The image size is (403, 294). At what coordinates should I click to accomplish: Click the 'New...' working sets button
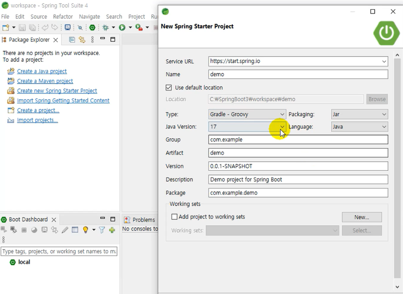tap(361, 217)
